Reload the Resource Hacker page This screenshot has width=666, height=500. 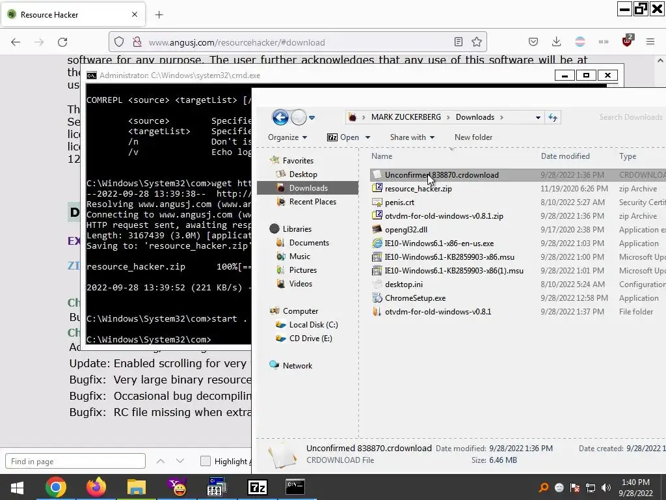[62, 42]
